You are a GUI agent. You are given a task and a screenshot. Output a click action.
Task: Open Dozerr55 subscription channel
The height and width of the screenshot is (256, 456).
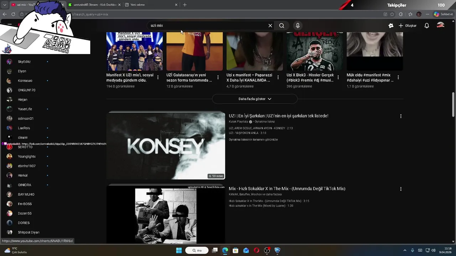(x=25, y=213)
